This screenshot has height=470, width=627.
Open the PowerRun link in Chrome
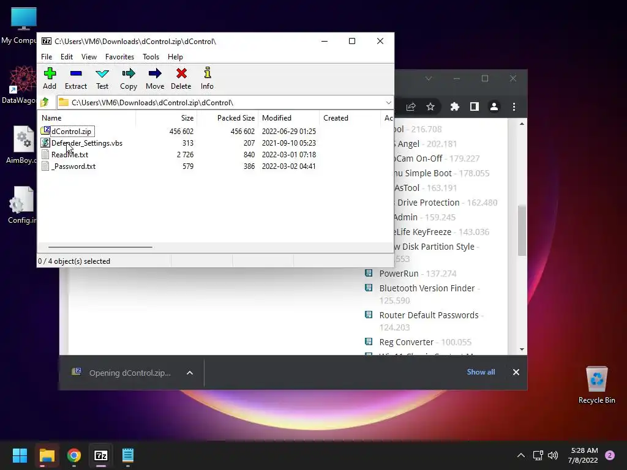click(399, 274)
